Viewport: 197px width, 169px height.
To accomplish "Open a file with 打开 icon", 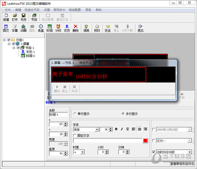I will coord(15,17).
